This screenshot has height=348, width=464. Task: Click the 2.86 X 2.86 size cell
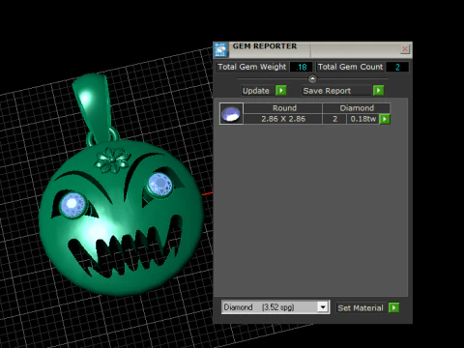[283, 119]
